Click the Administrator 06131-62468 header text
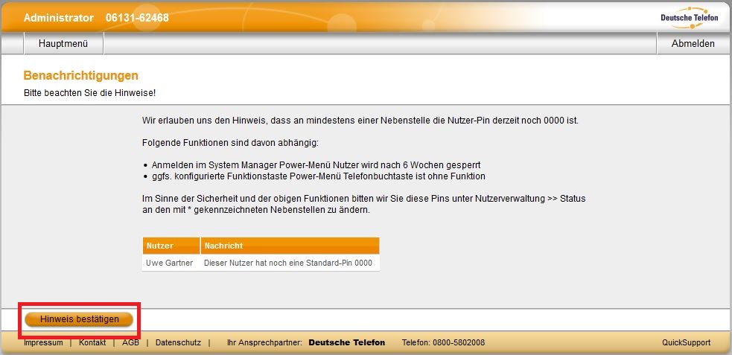 (96, 18)
